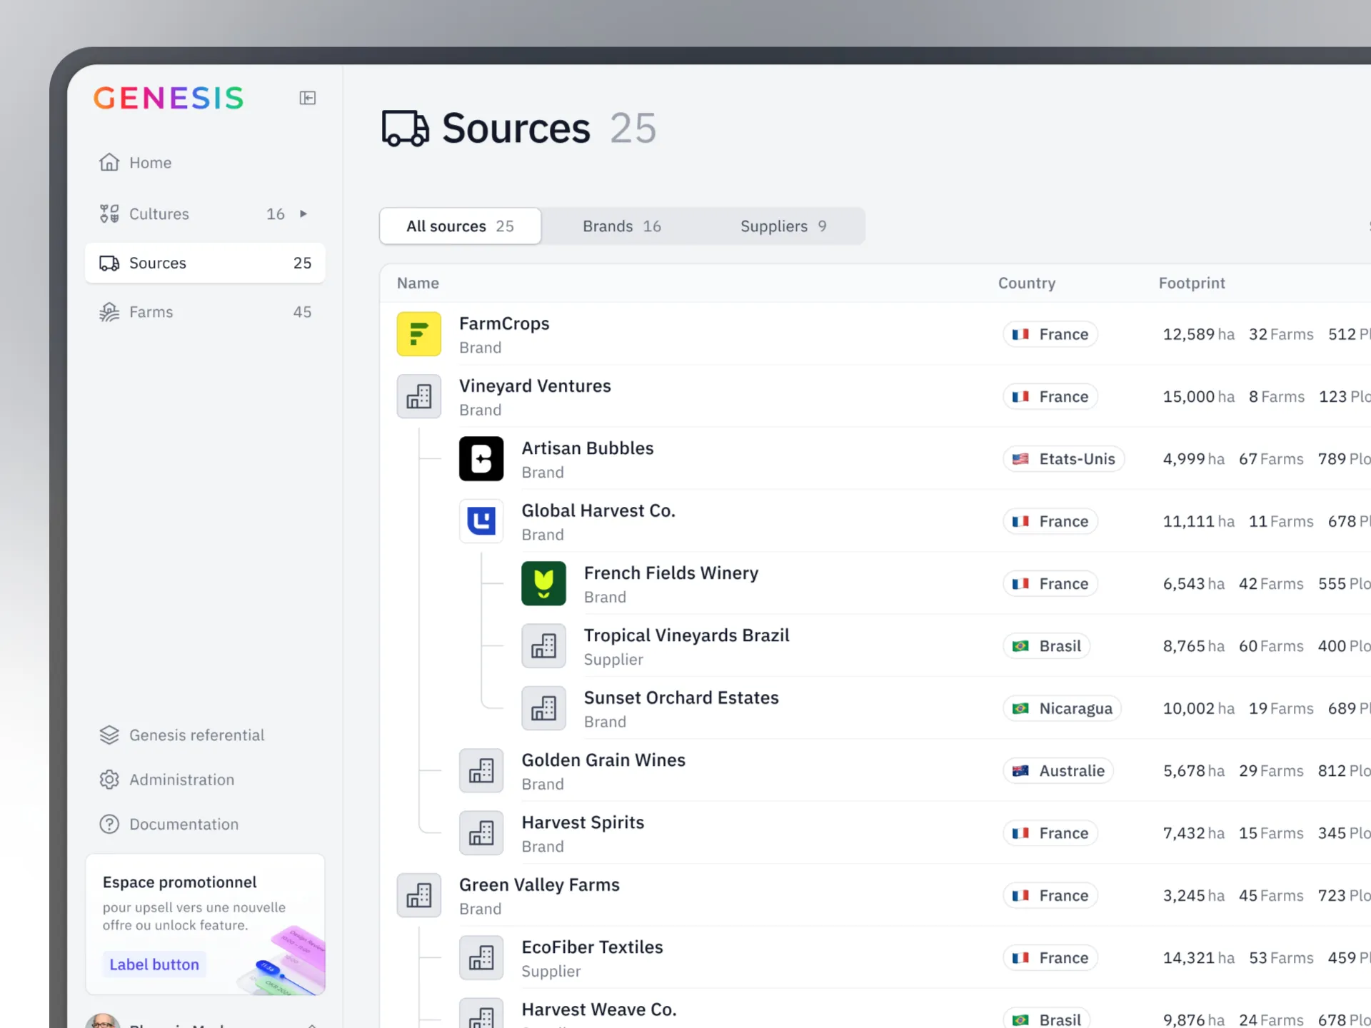1371x1028 pixels.
Task: Click the black Artisan Bubbles logo
Action: (481, 458)
